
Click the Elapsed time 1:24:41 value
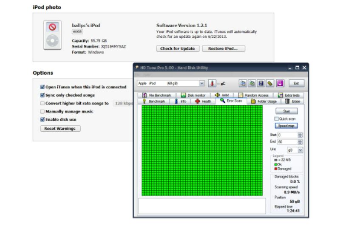pos(293,211)
